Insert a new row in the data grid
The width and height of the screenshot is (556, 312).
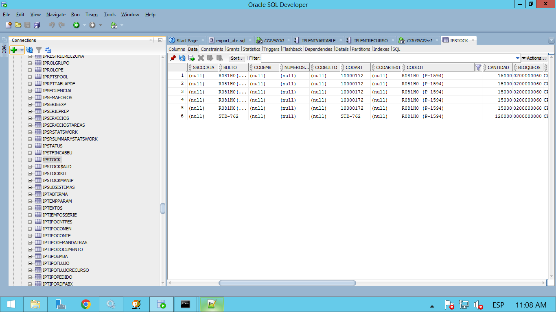click(191, 58)
